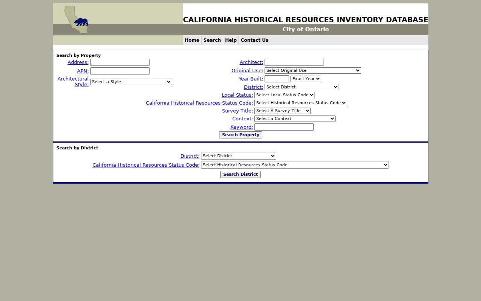Open Select District dropdown in Search by District
The width and height of the screenshot is (481, 301).
pyautogui.click(x=239, y=156)
